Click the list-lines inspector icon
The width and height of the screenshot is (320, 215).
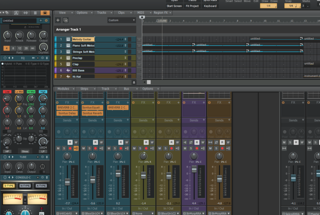pos(35,13)
